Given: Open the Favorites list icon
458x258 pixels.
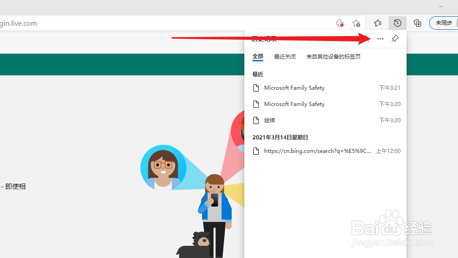Looking at the screenshot, I should pyautogui.click(x=378, y=23).
